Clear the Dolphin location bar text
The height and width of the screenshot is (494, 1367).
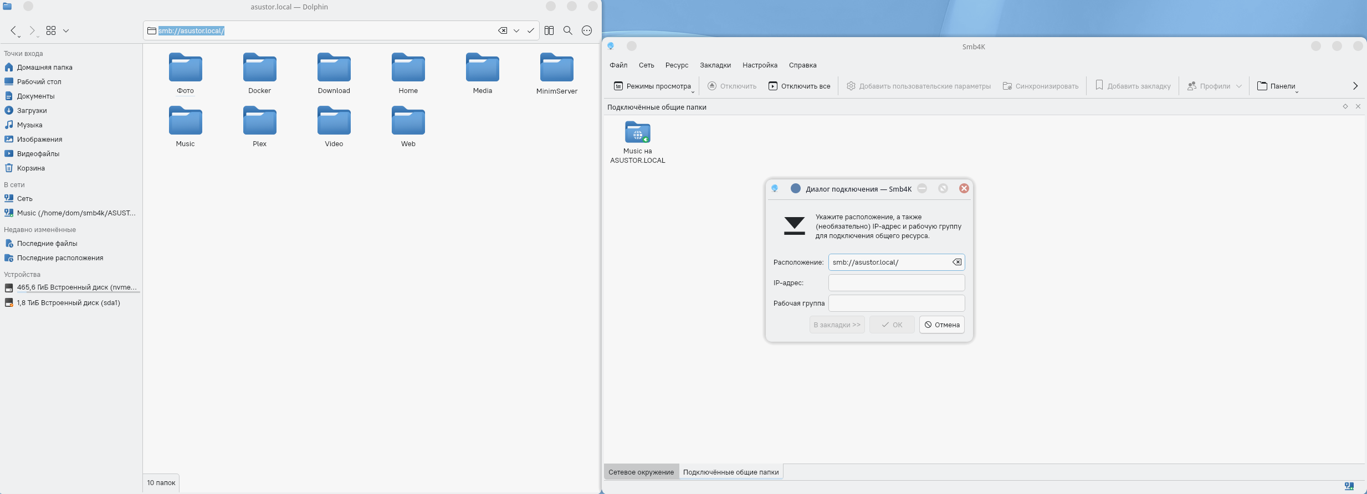point(503,30)
